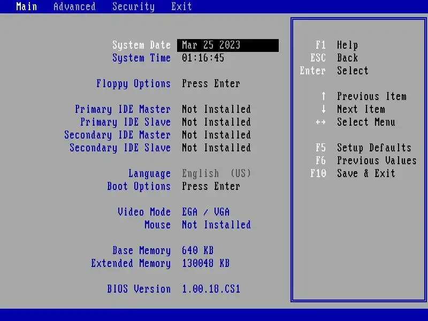Click the Save & Exit legend text

[x=366, y=173]
